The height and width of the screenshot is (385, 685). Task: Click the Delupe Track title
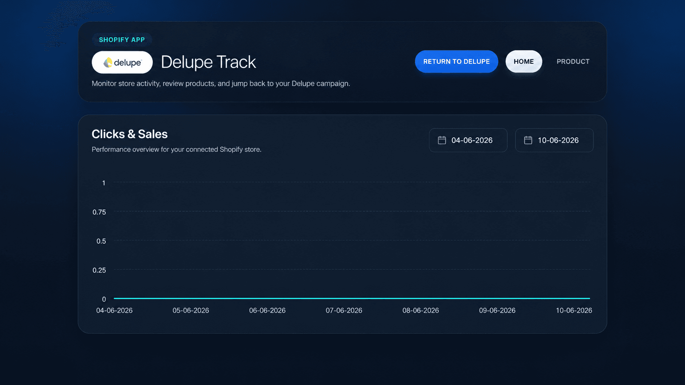click(208, 62)
